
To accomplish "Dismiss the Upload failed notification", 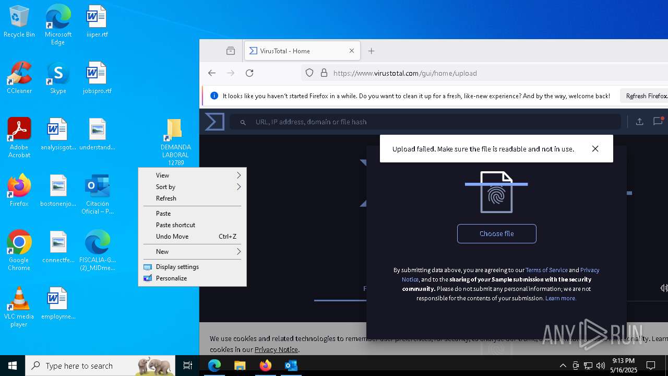I will [x=595, y=149].
